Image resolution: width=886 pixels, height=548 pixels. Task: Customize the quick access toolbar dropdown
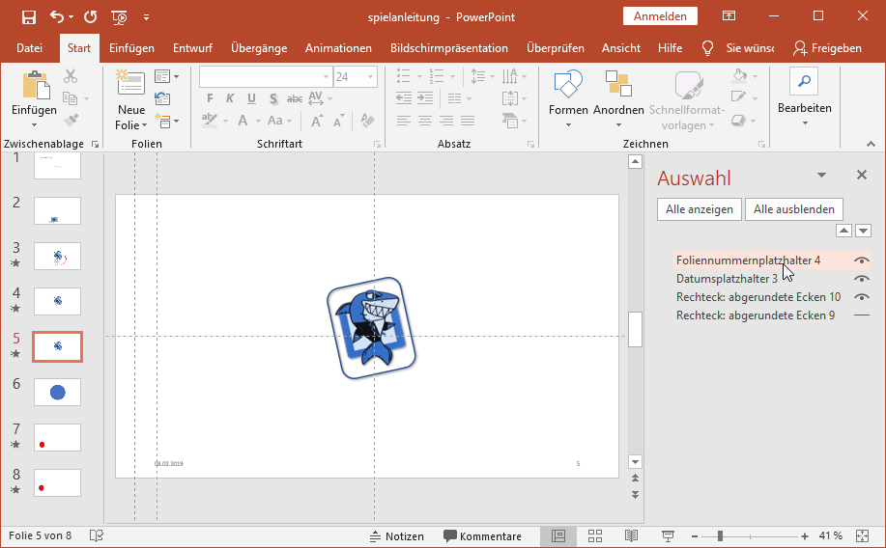[146, 17]
